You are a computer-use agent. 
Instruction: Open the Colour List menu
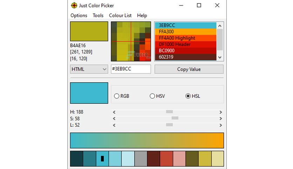pos(120,15)
